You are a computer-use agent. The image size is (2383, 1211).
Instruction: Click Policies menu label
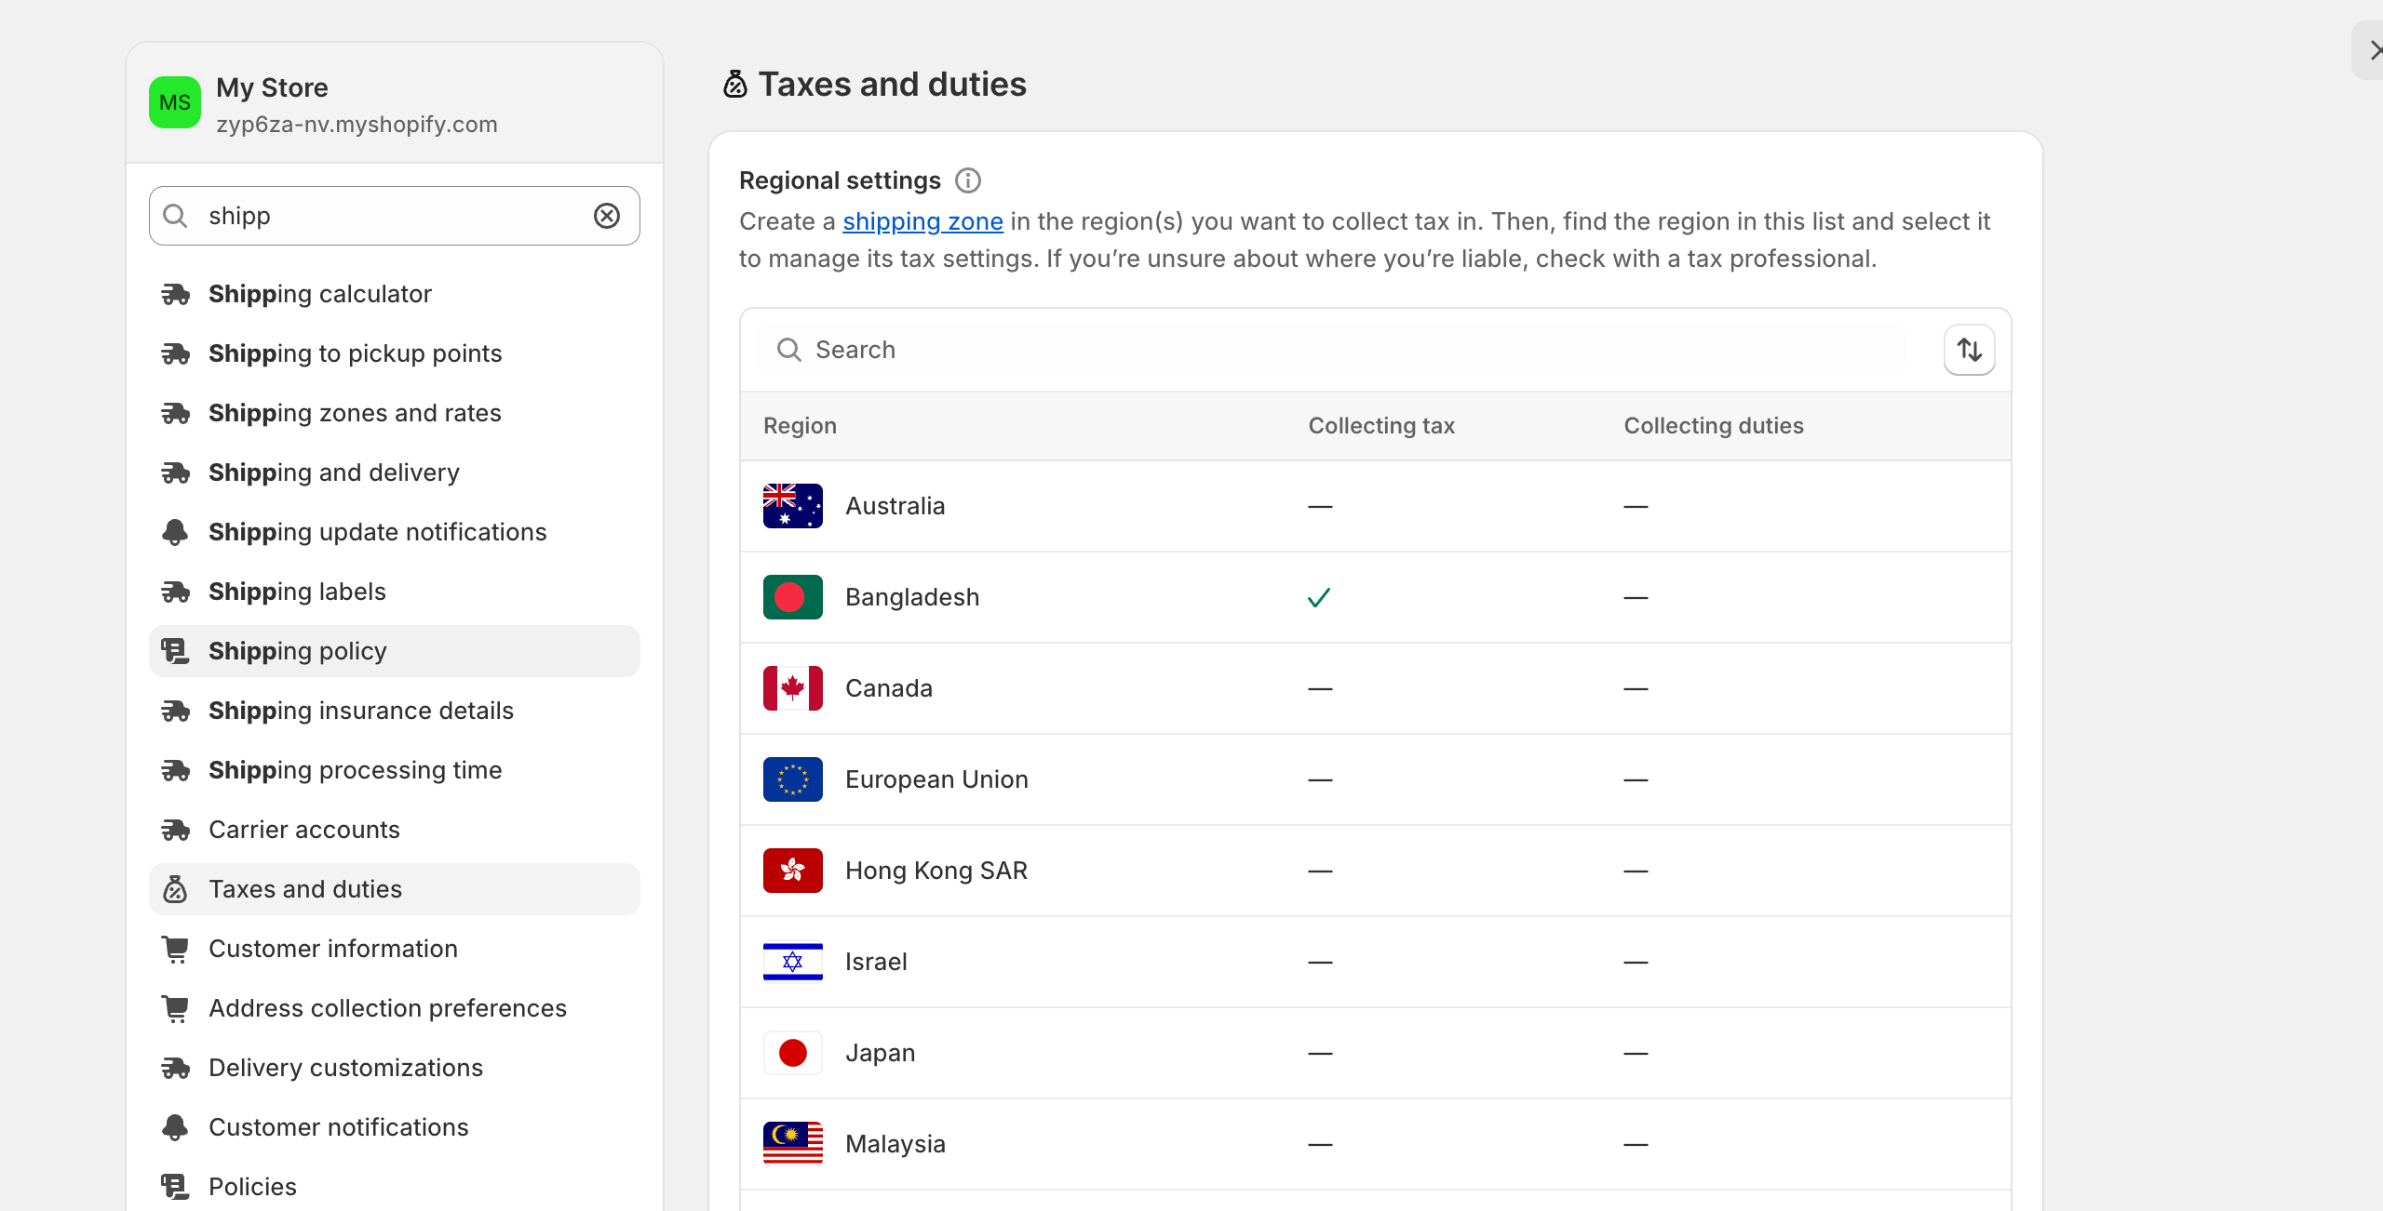coord(252,1187)
